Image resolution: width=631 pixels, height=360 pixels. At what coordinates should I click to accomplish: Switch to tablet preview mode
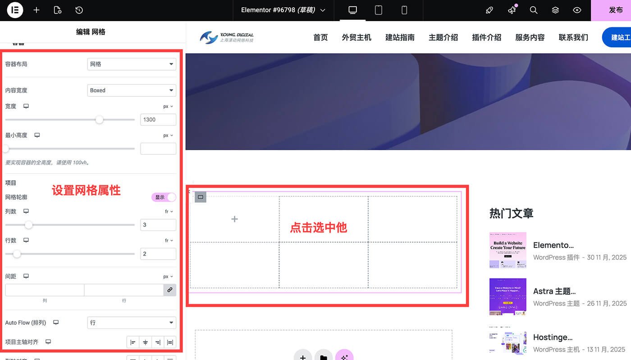[x=378, y=10]
